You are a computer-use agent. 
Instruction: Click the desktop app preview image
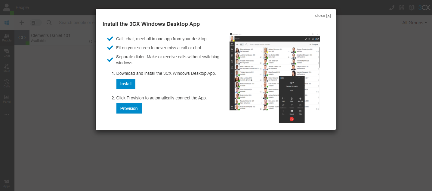click(x=274, y=78)
